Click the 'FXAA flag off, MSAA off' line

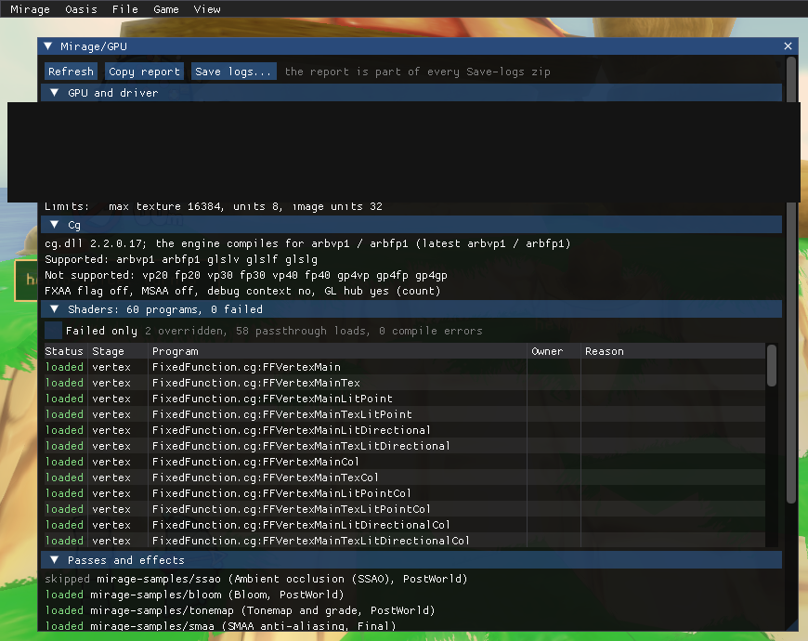(242, 291)
